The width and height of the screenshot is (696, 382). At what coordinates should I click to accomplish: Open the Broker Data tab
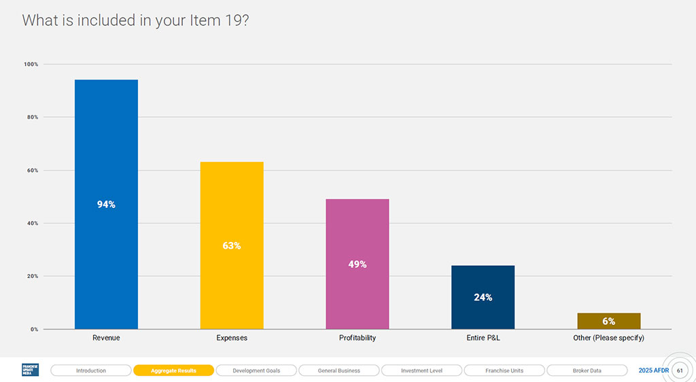(587, 370)
